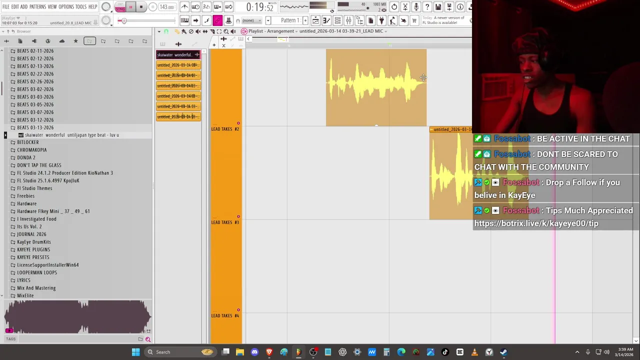Click the browser cloud icon
Viewport: 640px width, 360px height.
coord(62,41)
